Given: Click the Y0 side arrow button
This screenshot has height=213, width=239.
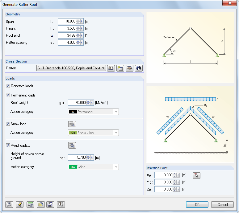Looking at the screenshot, I should [178, 182].
